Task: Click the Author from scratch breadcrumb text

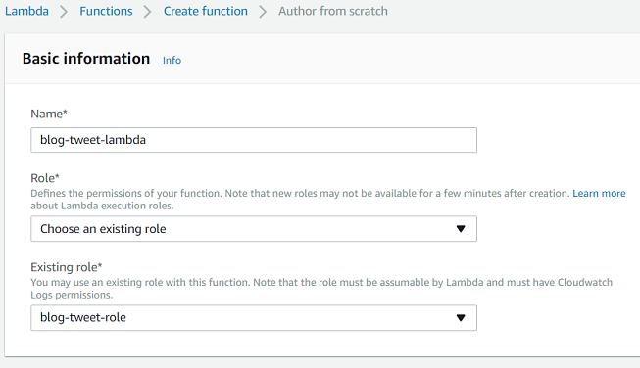Action: coord(333,11)
